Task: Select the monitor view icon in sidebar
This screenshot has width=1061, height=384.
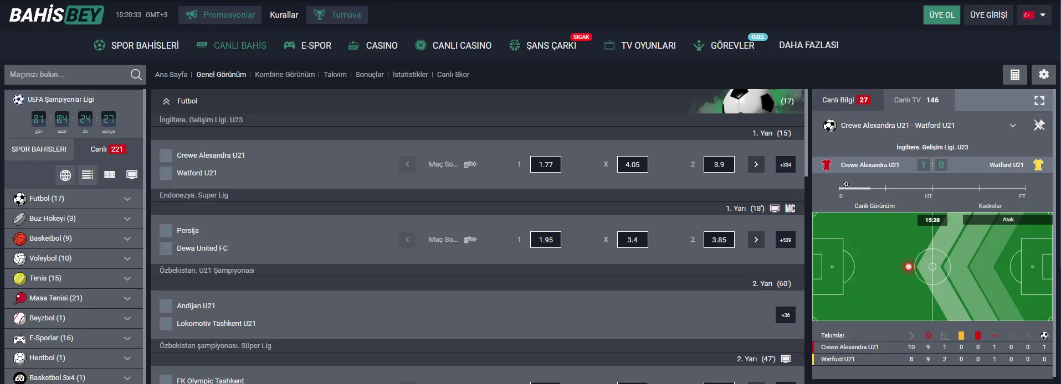Action: point(132,175)
